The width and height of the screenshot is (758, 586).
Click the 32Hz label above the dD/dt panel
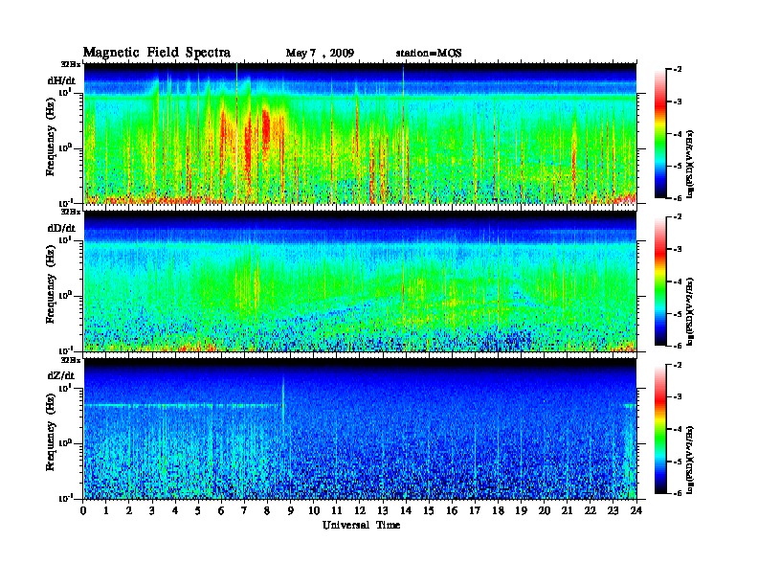click(71, 212)
